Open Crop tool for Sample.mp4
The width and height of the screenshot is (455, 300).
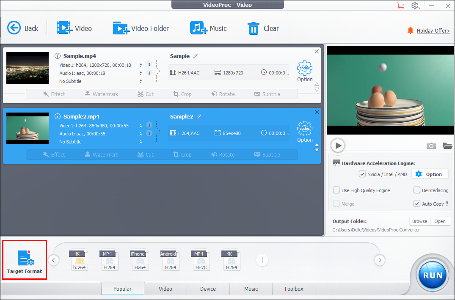pyautogui.click(x=182, y=94)
